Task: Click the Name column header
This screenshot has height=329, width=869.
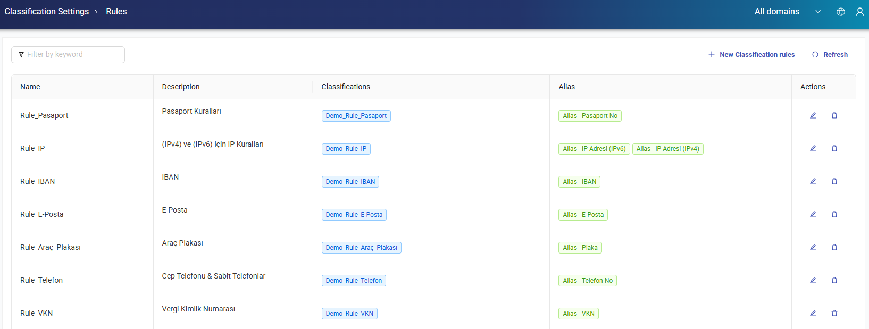Action: click(30, 87)
